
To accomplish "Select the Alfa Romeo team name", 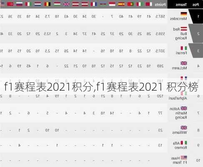I will point(180,145).
